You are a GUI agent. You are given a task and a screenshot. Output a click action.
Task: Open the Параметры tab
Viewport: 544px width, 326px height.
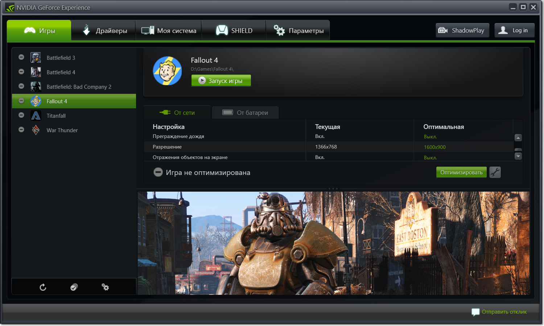(x=298, y=30)
